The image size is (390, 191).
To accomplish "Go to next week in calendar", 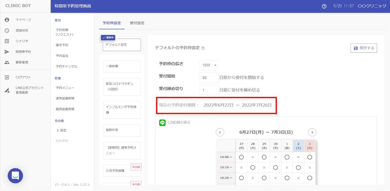I will pos(312,132).
